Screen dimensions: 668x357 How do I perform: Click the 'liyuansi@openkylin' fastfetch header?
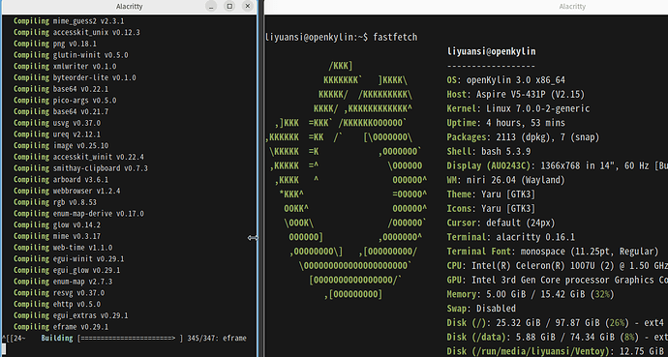point(491,51)
